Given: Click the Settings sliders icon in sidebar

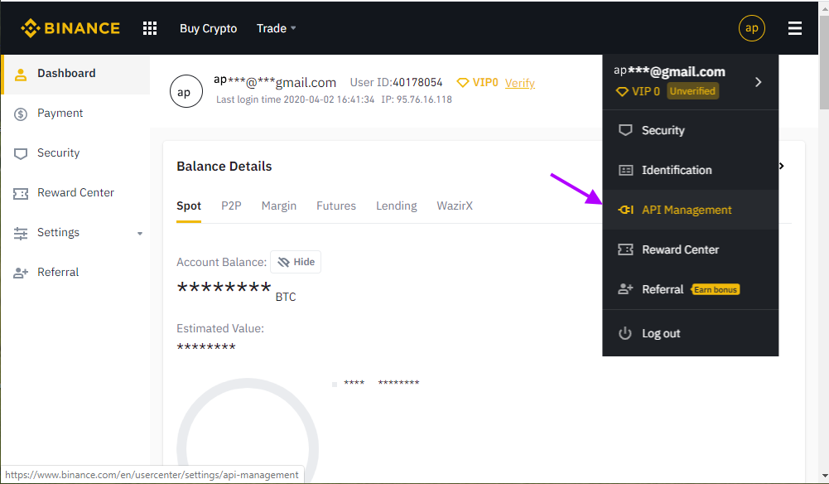Looking at the screenshot, I should pyautogui.click(x=21, y=233).
